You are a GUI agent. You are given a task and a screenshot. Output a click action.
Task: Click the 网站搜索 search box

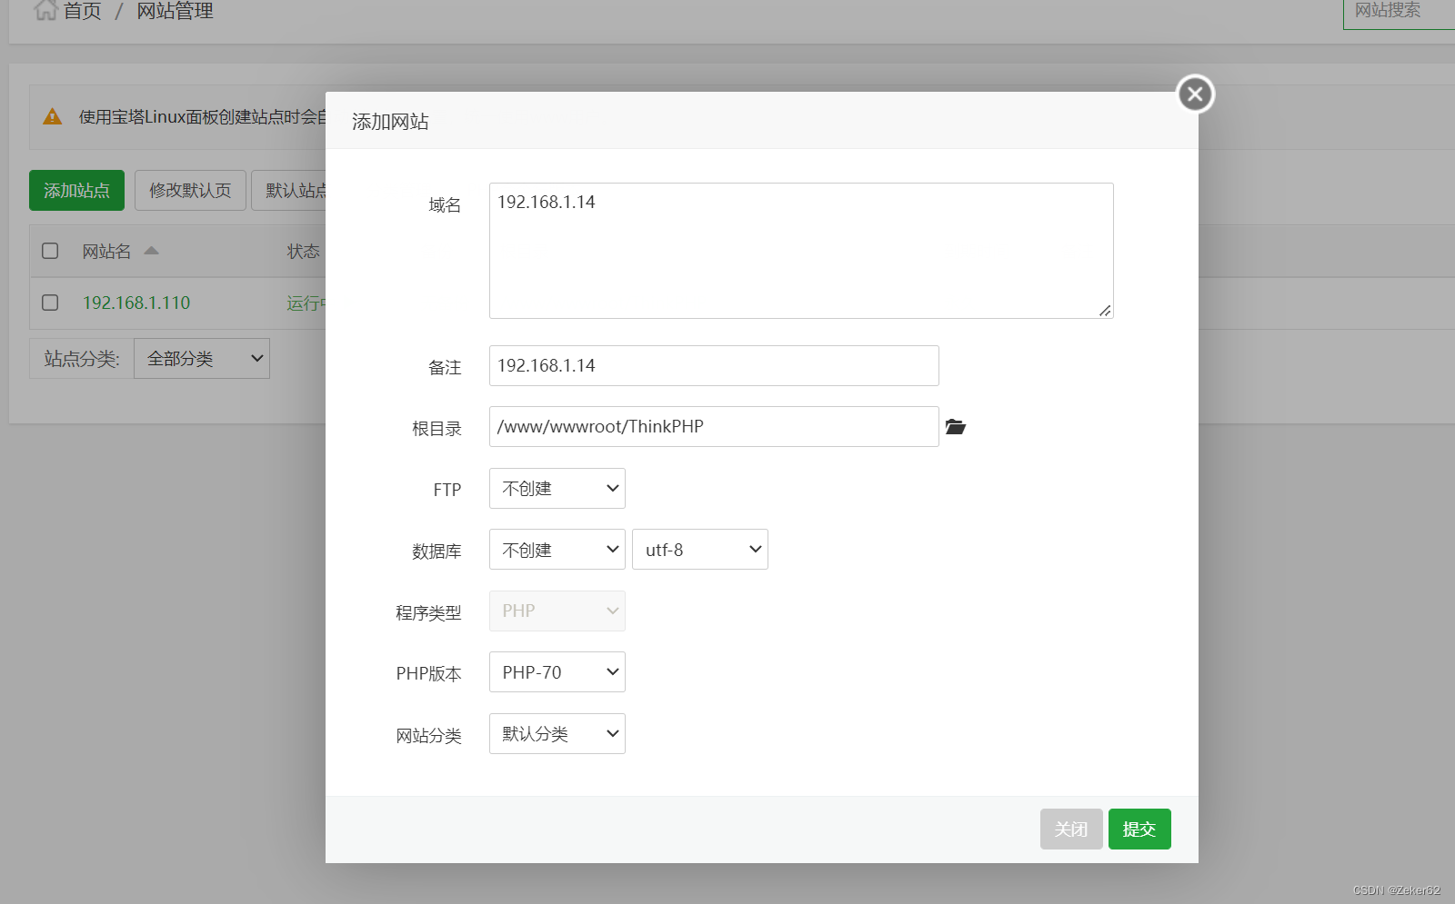(1399, 13)
